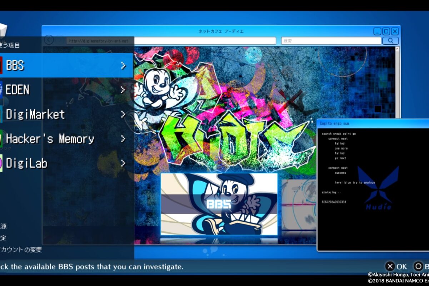
Task: Open the EDEN menu entry
Action: coord(67,90)
